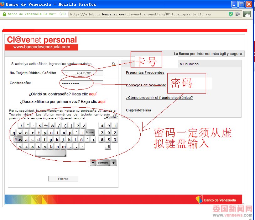Open the QR code icon in address bar
255x220 pixels.
coord(238,14)
